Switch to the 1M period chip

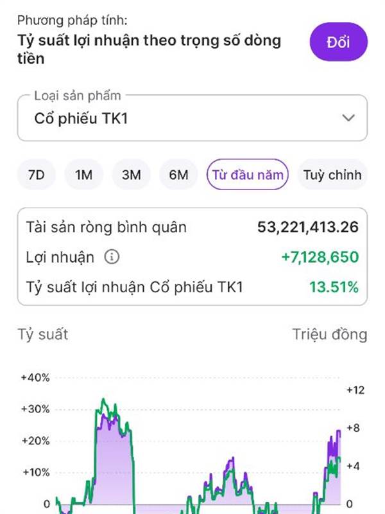click(84, 174)
